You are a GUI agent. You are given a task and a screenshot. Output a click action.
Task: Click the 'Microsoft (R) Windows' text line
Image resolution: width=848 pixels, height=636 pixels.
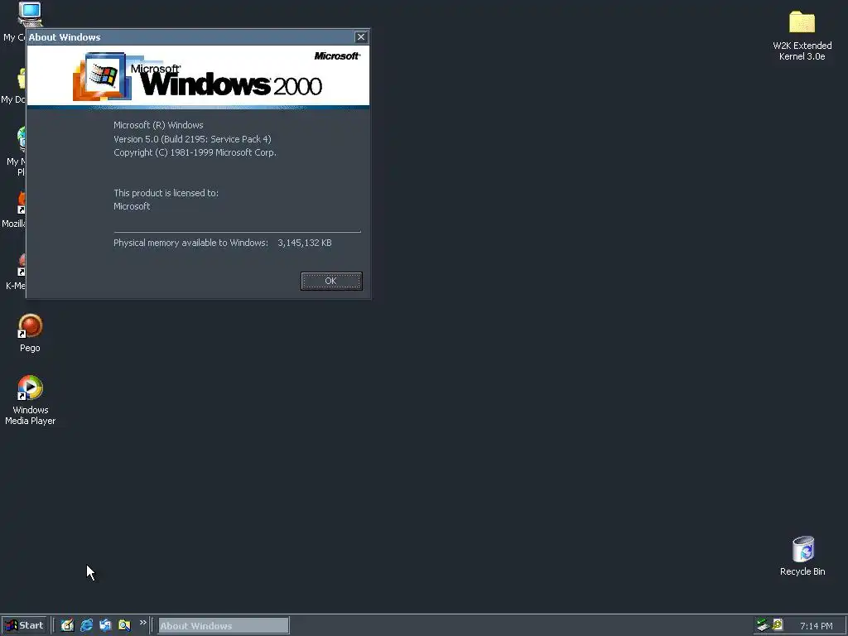click(158, 125)
